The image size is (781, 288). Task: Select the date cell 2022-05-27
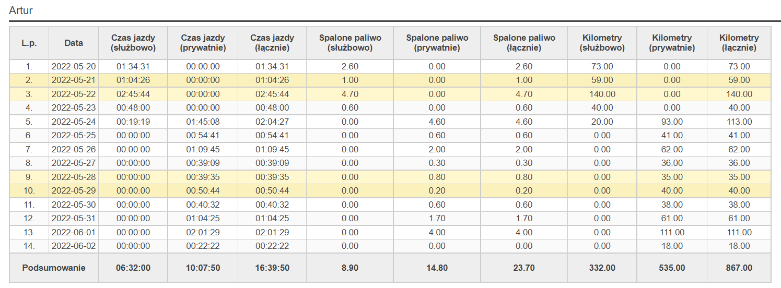pyautogui.click(x=74, y=163)
